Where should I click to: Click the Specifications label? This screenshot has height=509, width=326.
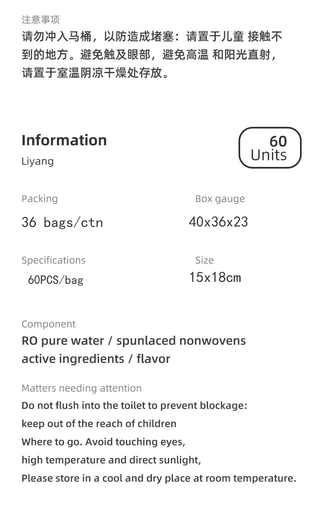54,260
